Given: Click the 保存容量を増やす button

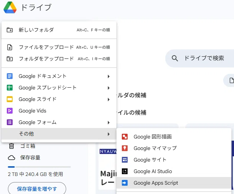Looking at the screenshot, I should (37, 188).
